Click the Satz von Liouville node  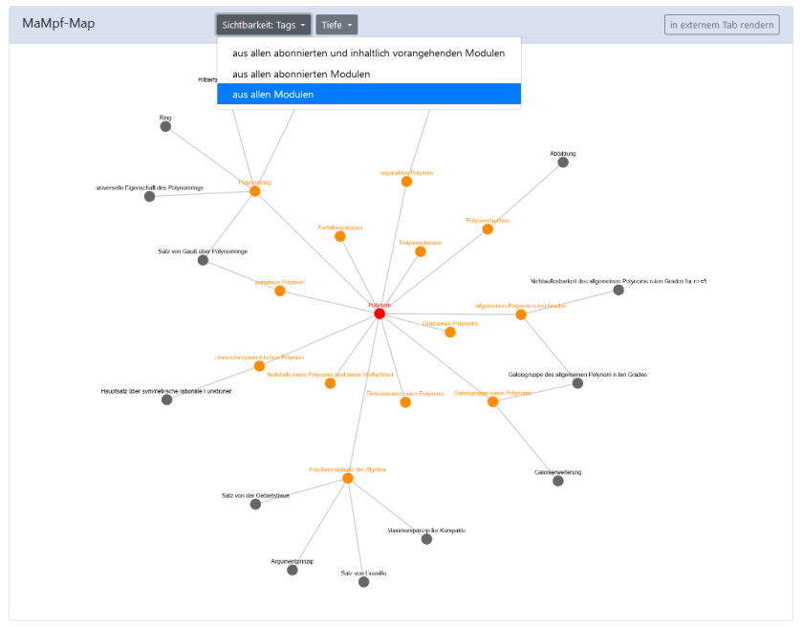pyautogui.click(x=363, y=582)
